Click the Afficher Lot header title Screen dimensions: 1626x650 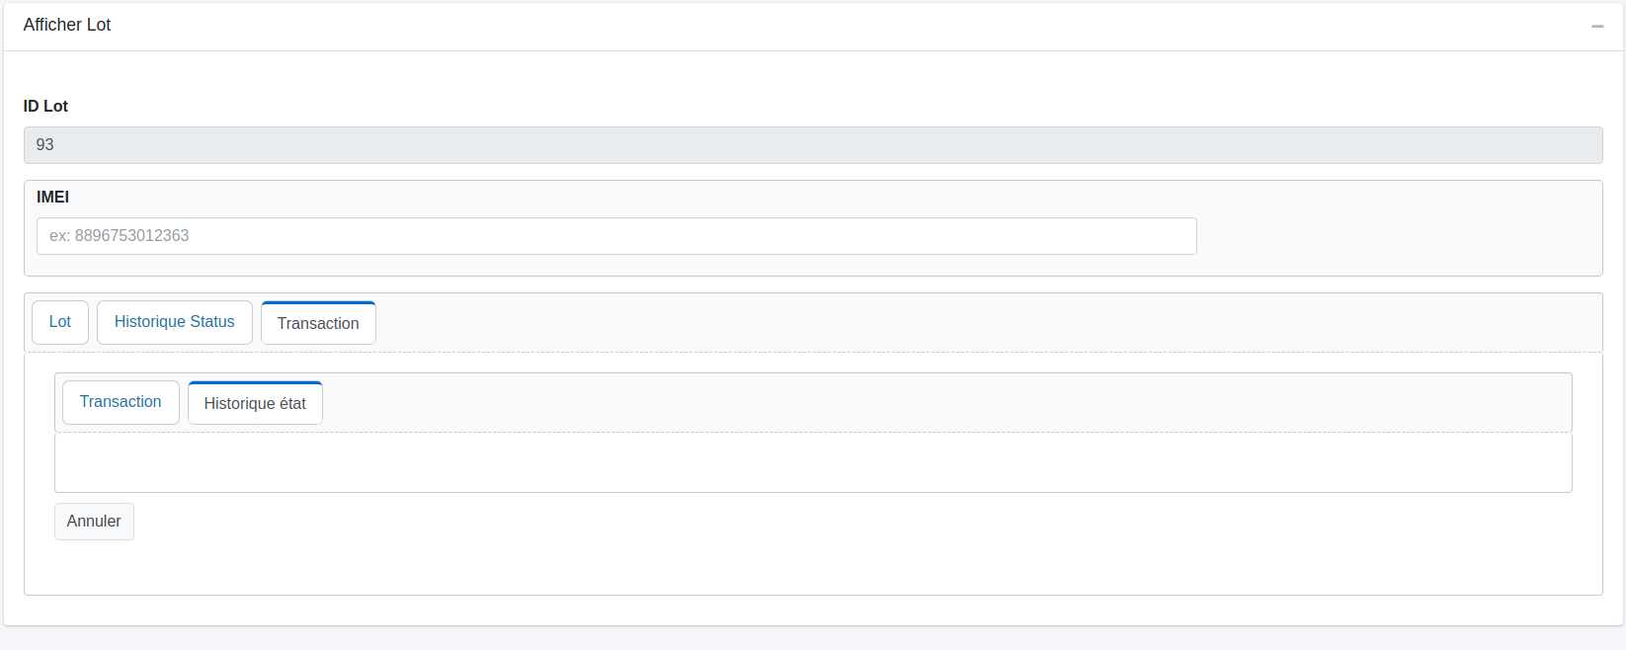point(66,25)
